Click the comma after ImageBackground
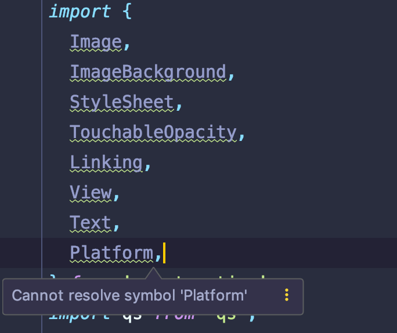This screenshot has width=397, height=333. (x=231, y=74)
